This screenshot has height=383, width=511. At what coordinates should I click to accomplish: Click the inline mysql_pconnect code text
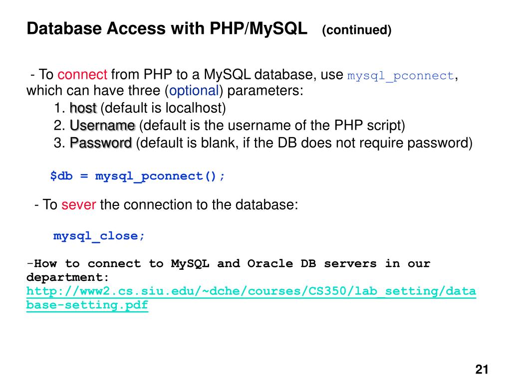point(401,76)
